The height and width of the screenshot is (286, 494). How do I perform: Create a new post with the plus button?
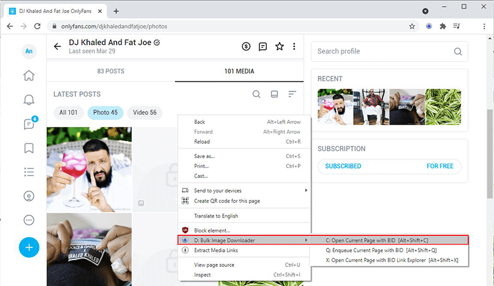(29, 247)
